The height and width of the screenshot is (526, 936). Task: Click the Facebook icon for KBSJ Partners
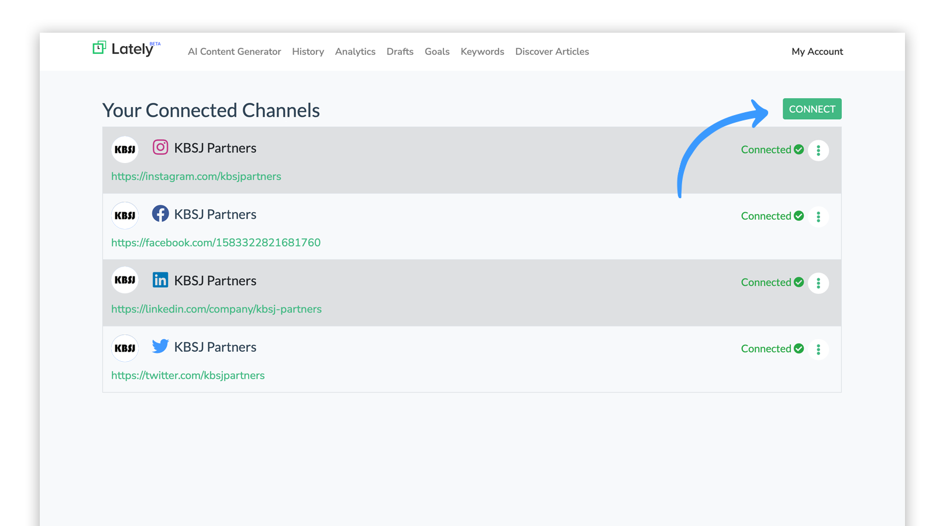tap(160, 214)
